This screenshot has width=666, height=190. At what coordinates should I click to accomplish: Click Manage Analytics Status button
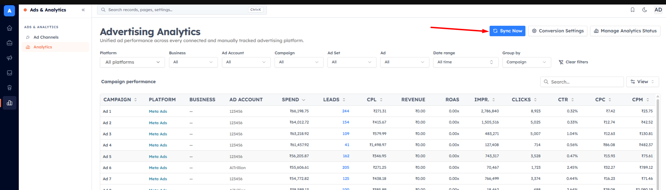[x=625, y=31]
